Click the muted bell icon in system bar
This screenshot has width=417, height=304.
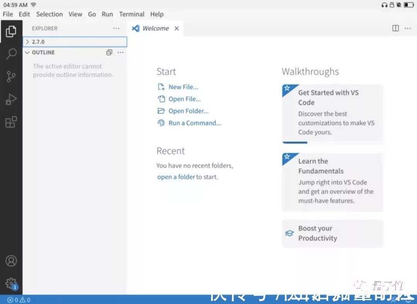(398, 5)
